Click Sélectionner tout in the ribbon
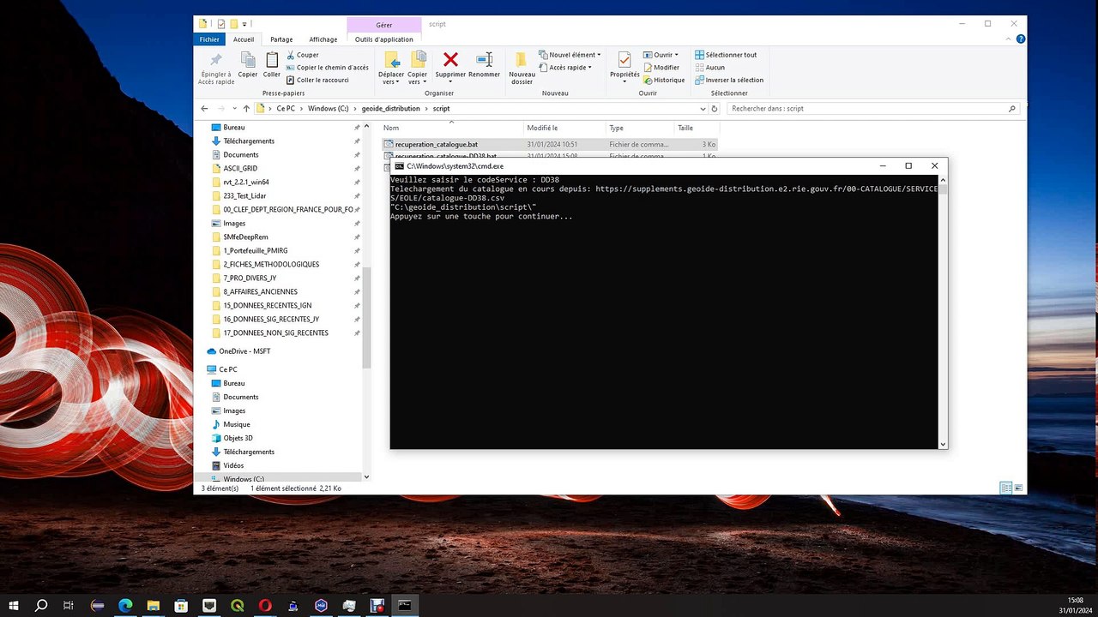The image size is (1098, 617). 726,55
